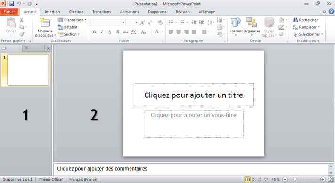Switch to the Diaporama tab
Image resolution: width=335 pixels, height=183 pixels.
tap(157, 12)
